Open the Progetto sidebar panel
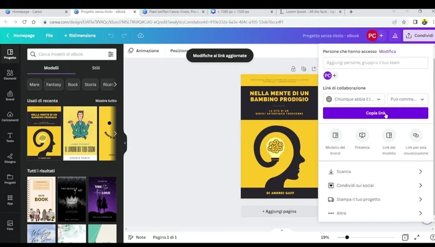This screenshot has height=247, width=435. 10,54
